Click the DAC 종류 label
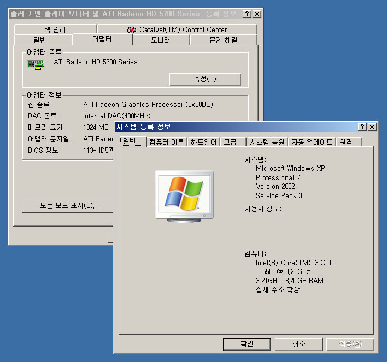The image size is (387, 362). pos(43,116)
